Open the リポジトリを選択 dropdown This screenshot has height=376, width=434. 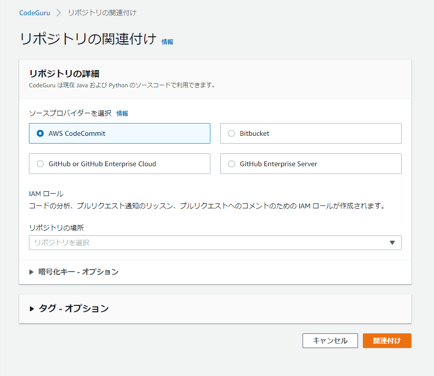pyautogui.click(x=215, y=243)
